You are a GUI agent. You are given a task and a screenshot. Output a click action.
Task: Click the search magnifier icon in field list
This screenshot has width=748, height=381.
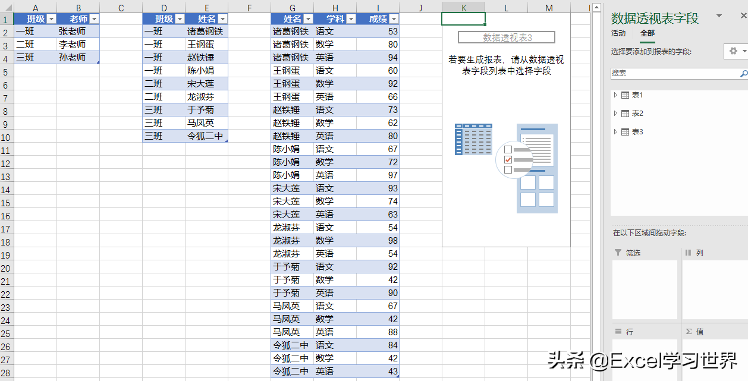point(743,74)
